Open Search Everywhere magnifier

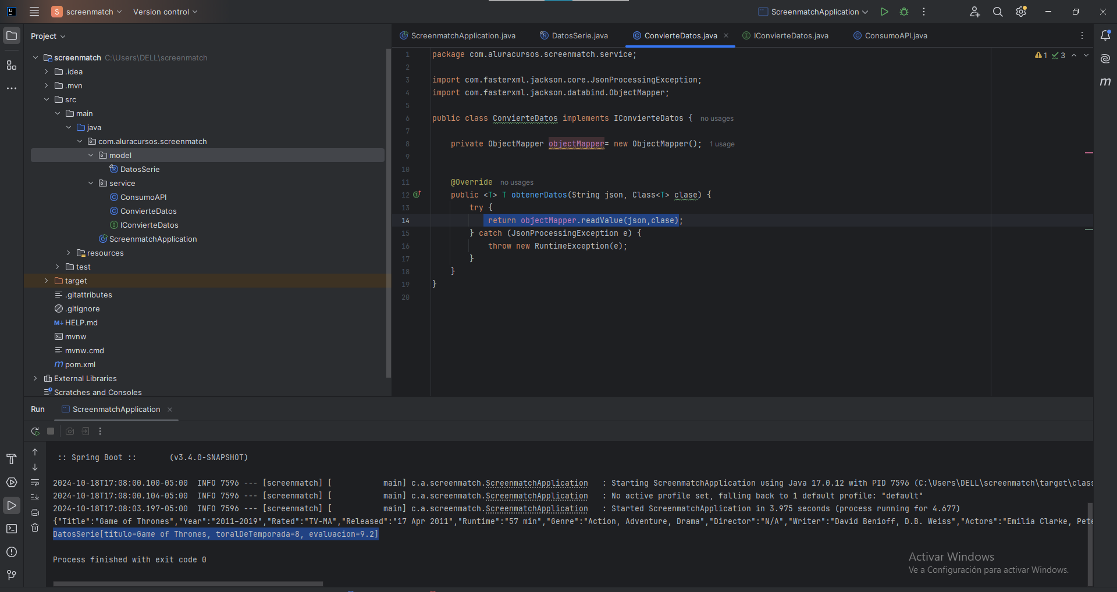998,12
